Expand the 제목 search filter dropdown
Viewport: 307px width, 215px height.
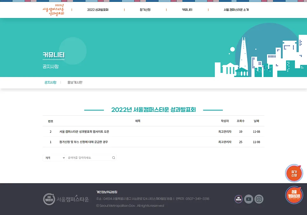[x=54, y=158]
